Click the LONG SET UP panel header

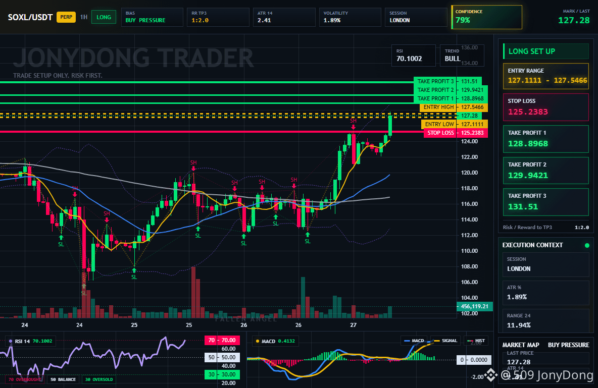click(x=546, y=51)
